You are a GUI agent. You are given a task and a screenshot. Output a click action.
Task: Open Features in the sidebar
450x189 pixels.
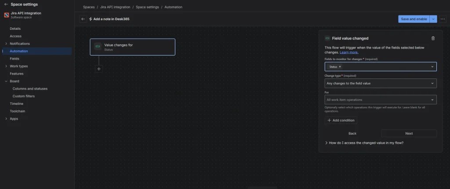pyautogui.click(x=17, y=74)
